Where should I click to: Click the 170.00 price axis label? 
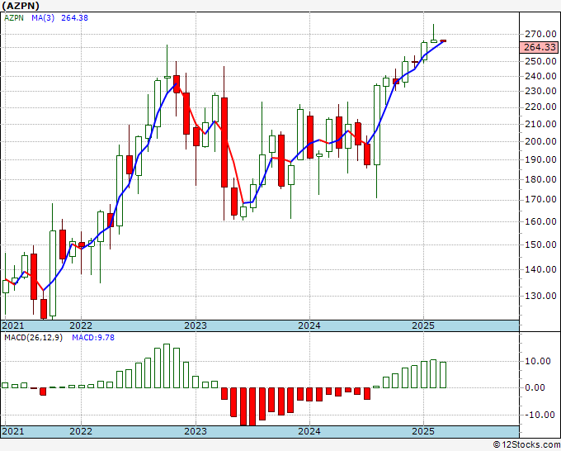pyautogui.click(x=540, y=200)
